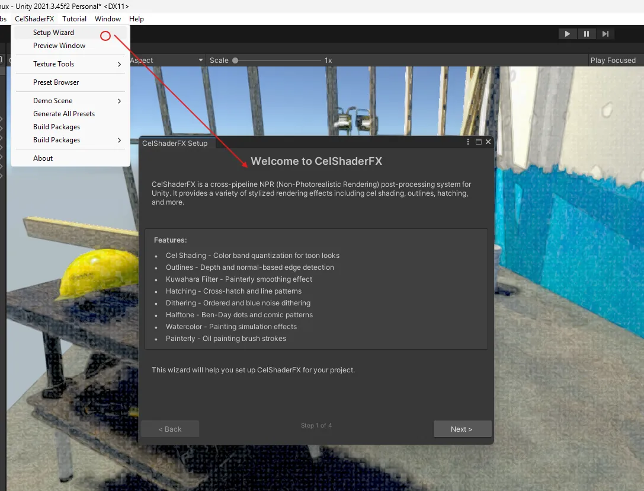Advance one frame with the step icon

tap(605, 34)
